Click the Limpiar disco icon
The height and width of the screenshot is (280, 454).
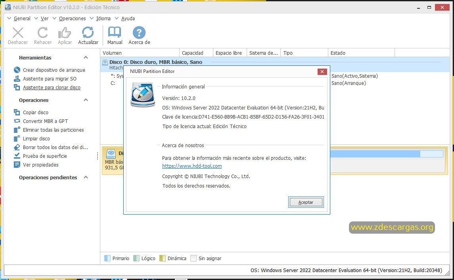17,138
